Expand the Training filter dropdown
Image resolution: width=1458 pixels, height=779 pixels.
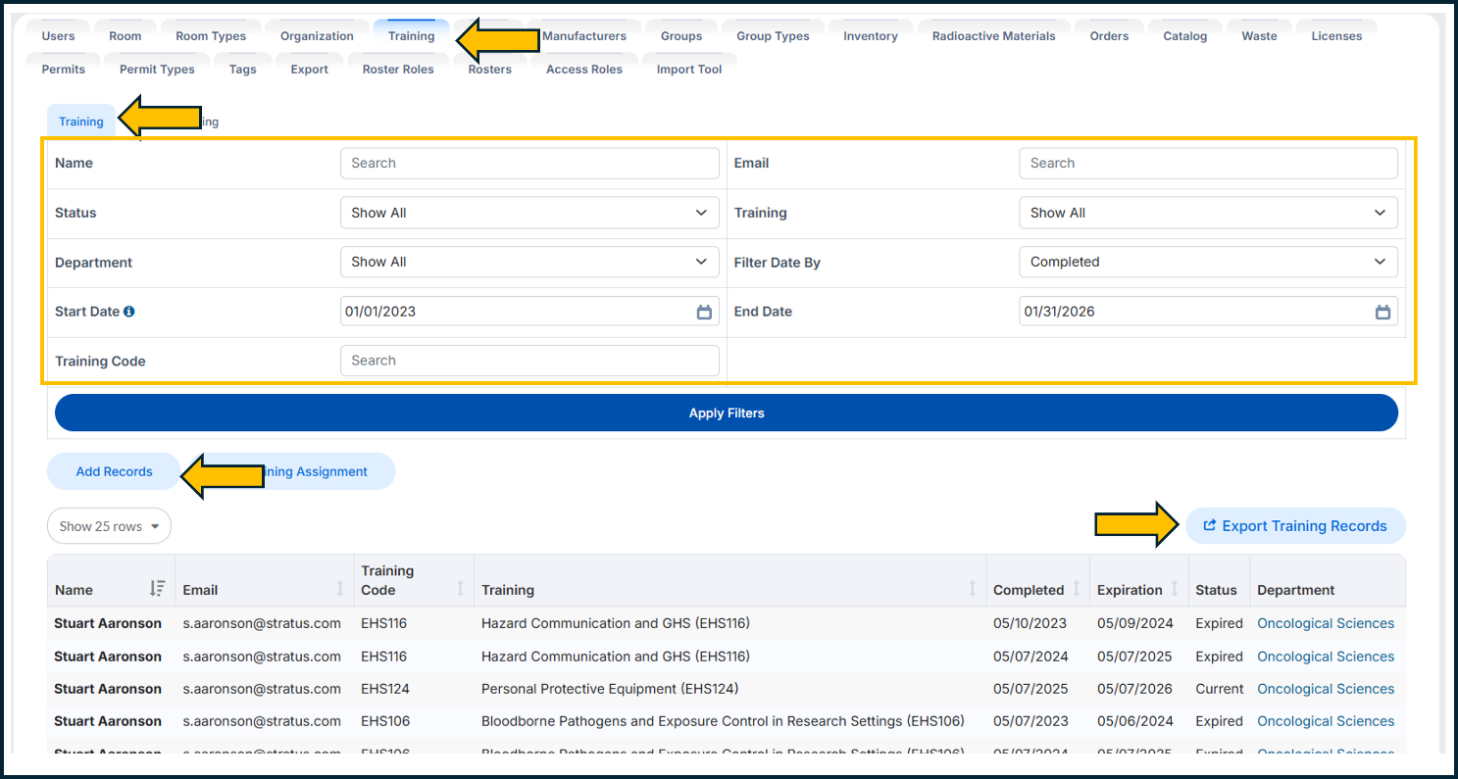[1208, 213]
